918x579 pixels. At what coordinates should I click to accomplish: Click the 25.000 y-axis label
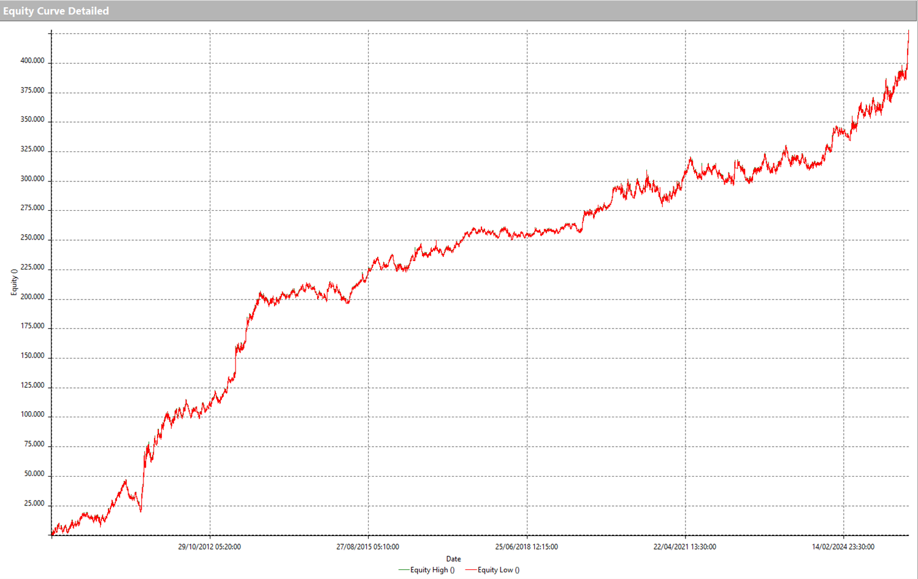[x=34, y=504]
